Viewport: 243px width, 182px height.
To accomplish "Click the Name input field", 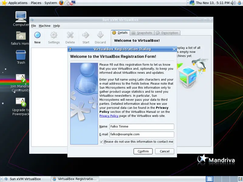I will [142, 126].
